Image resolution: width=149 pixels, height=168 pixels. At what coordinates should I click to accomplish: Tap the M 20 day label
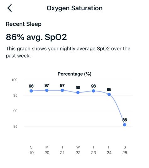(47, 150)
